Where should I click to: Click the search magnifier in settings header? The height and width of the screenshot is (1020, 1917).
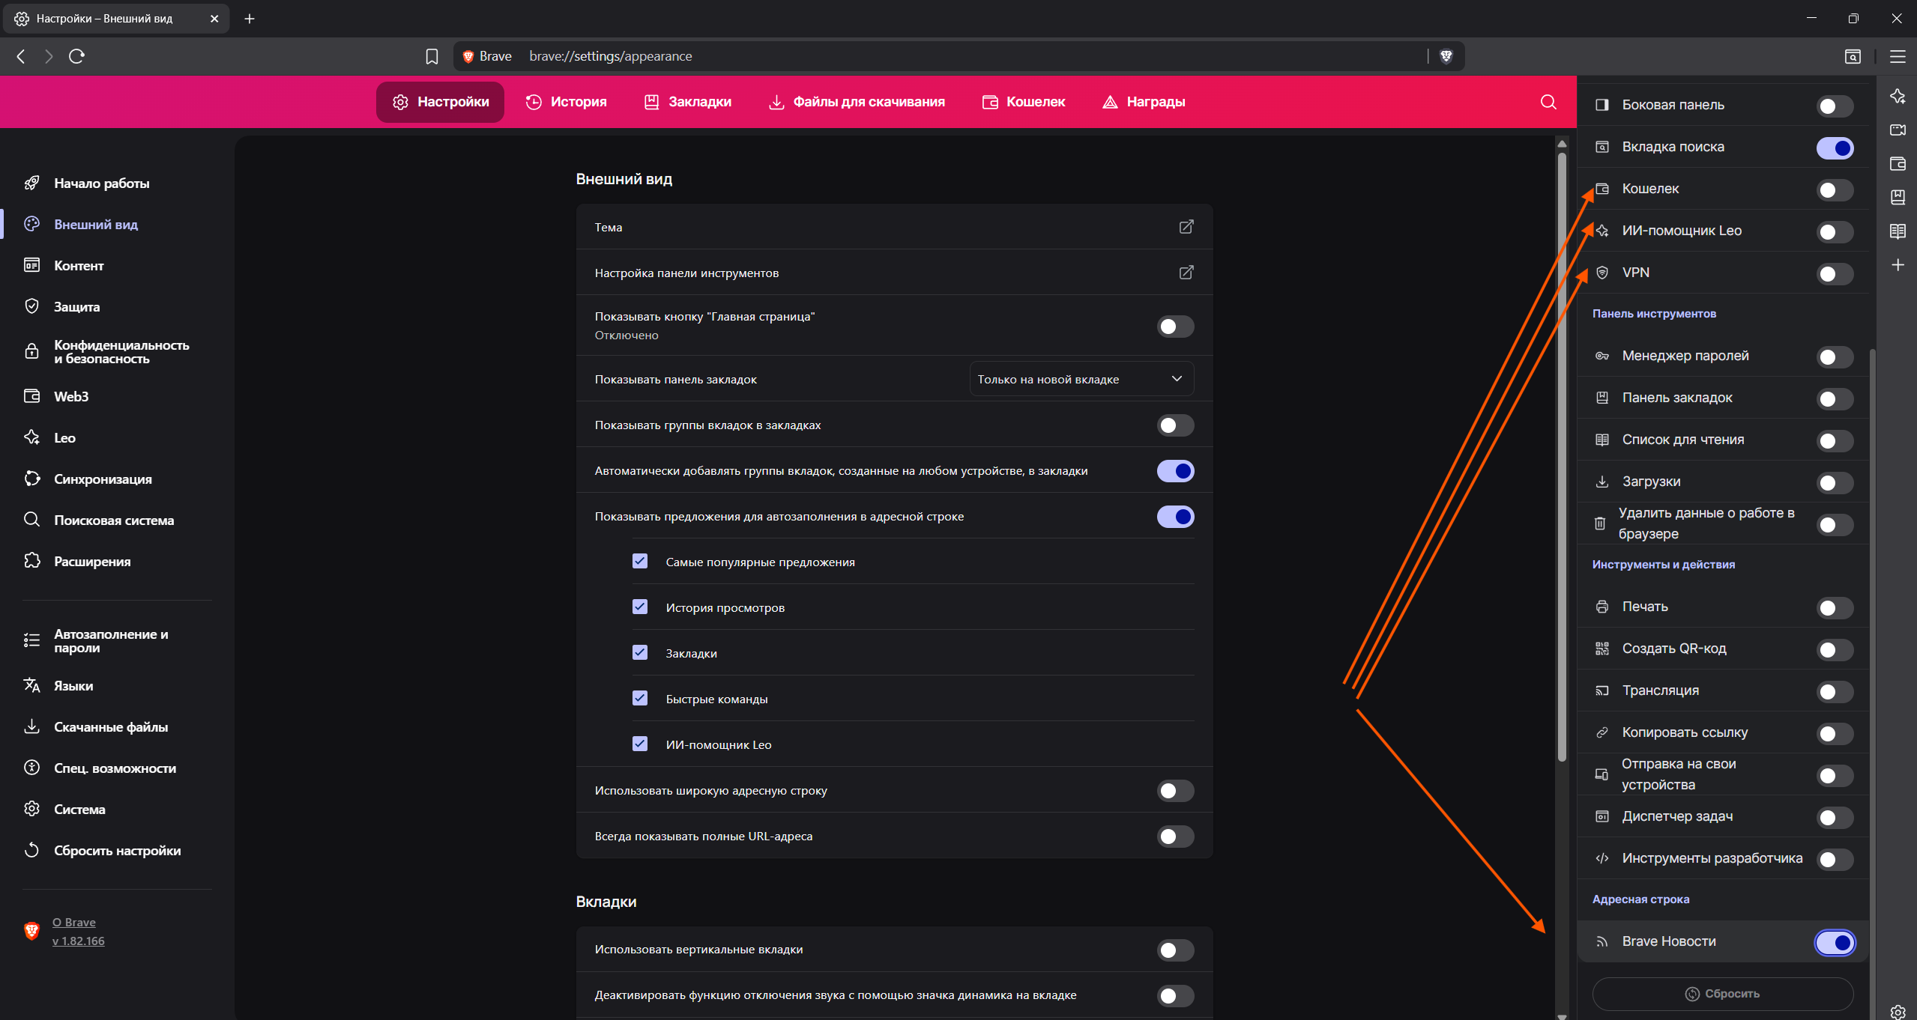point(1548,102)
